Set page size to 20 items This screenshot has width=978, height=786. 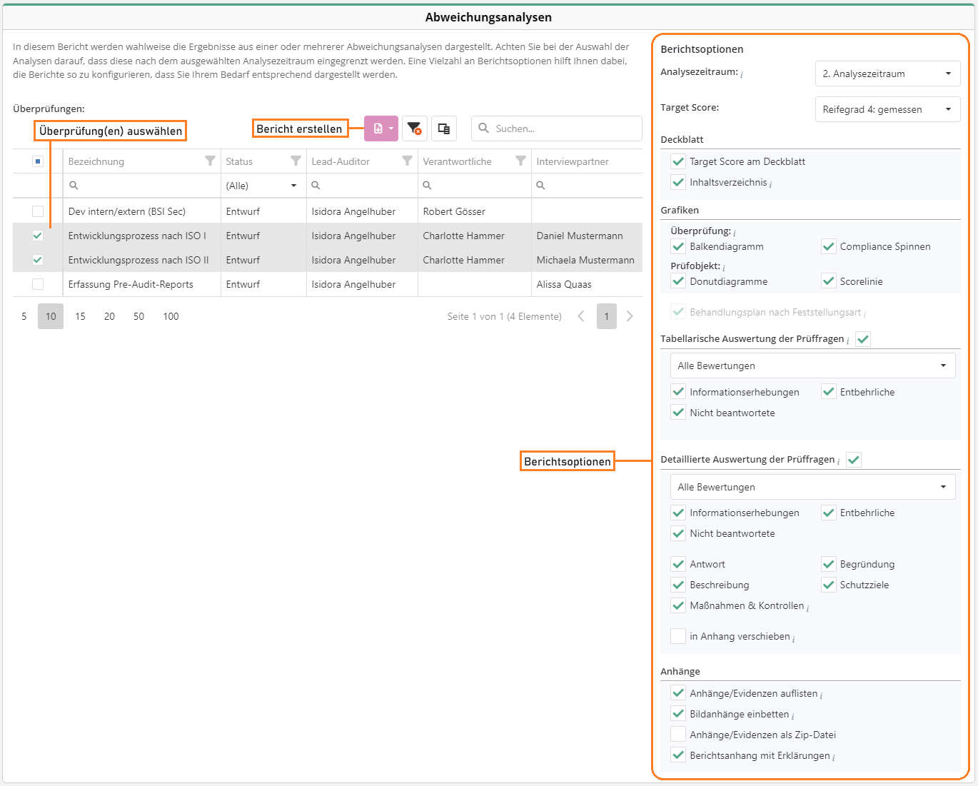[x=109, y=316]
